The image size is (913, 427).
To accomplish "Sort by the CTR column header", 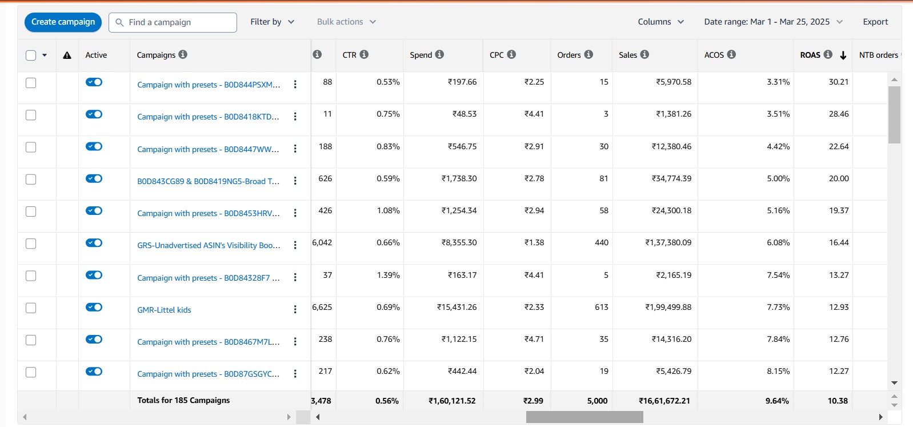I will (x=349, y=55).
